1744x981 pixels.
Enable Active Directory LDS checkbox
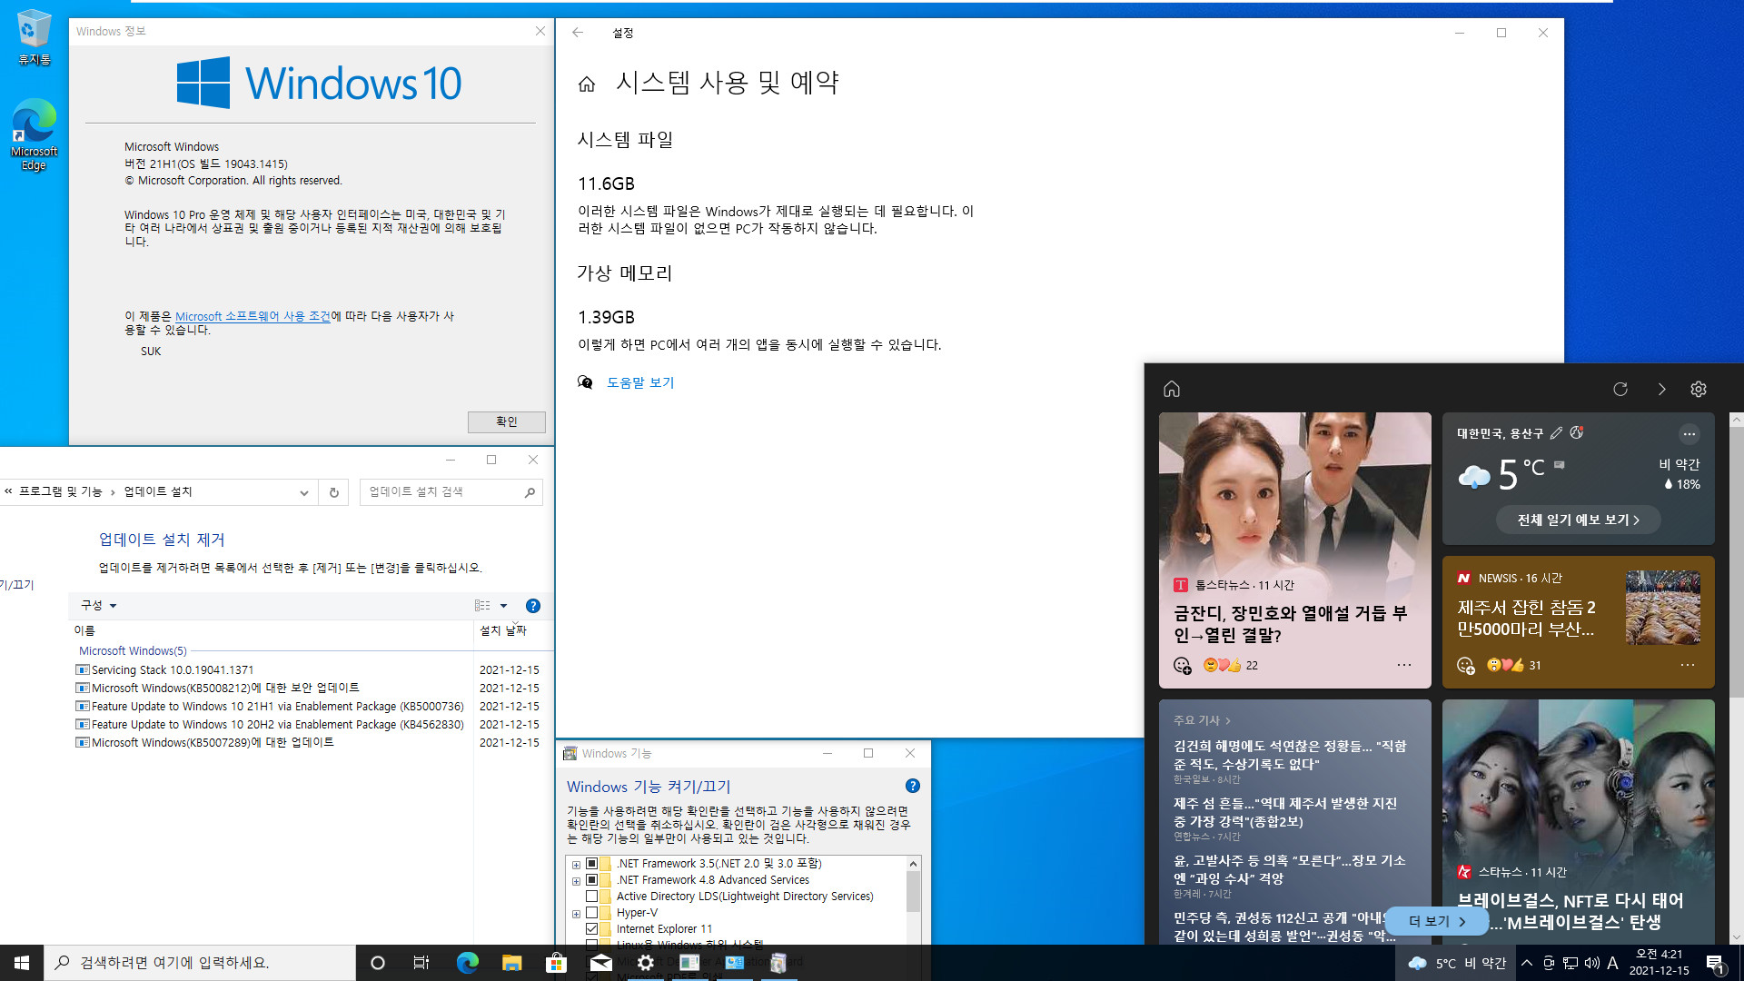[591, 897]
